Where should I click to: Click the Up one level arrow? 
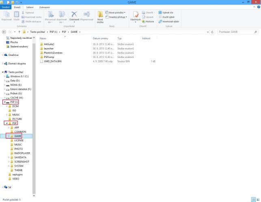[19, 32]
